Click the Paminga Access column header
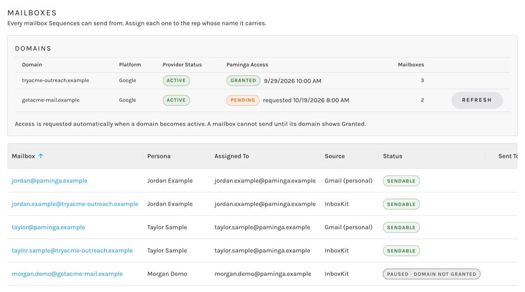Image resolution: width=525 pixels, height=292 pixels. [x=247, y=65]
